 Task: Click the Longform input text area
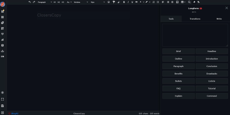point(195,35)
